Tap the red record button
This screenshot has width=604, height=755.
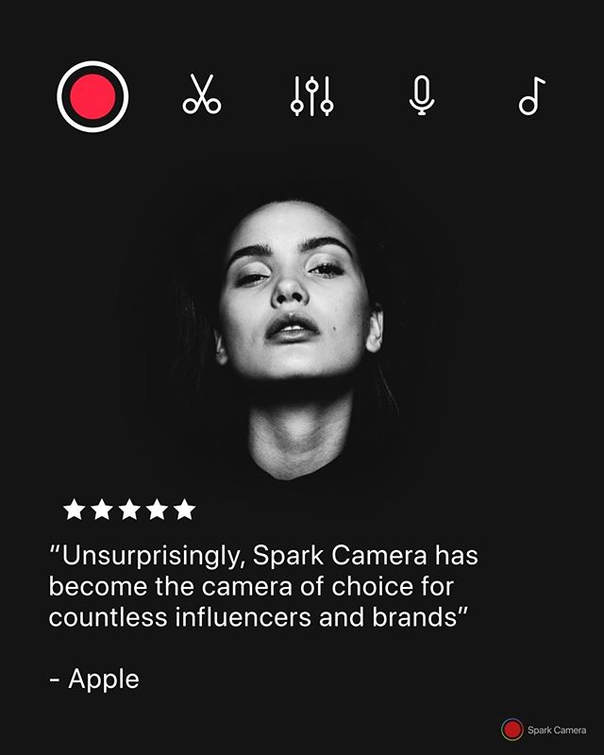(92, 96)
